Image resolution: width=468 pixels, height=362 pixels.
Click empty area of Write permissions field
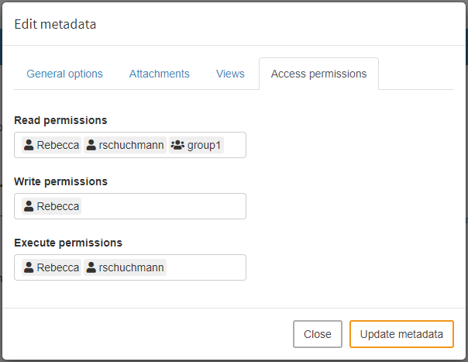click(x=163, y=206)
